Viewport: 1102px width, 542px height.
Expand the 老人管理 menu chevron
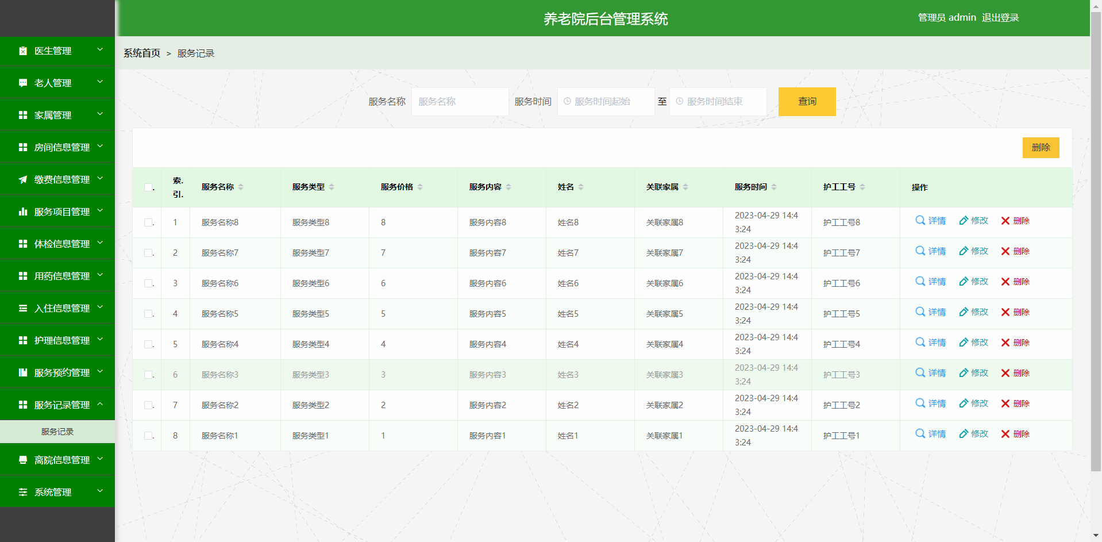100,82
